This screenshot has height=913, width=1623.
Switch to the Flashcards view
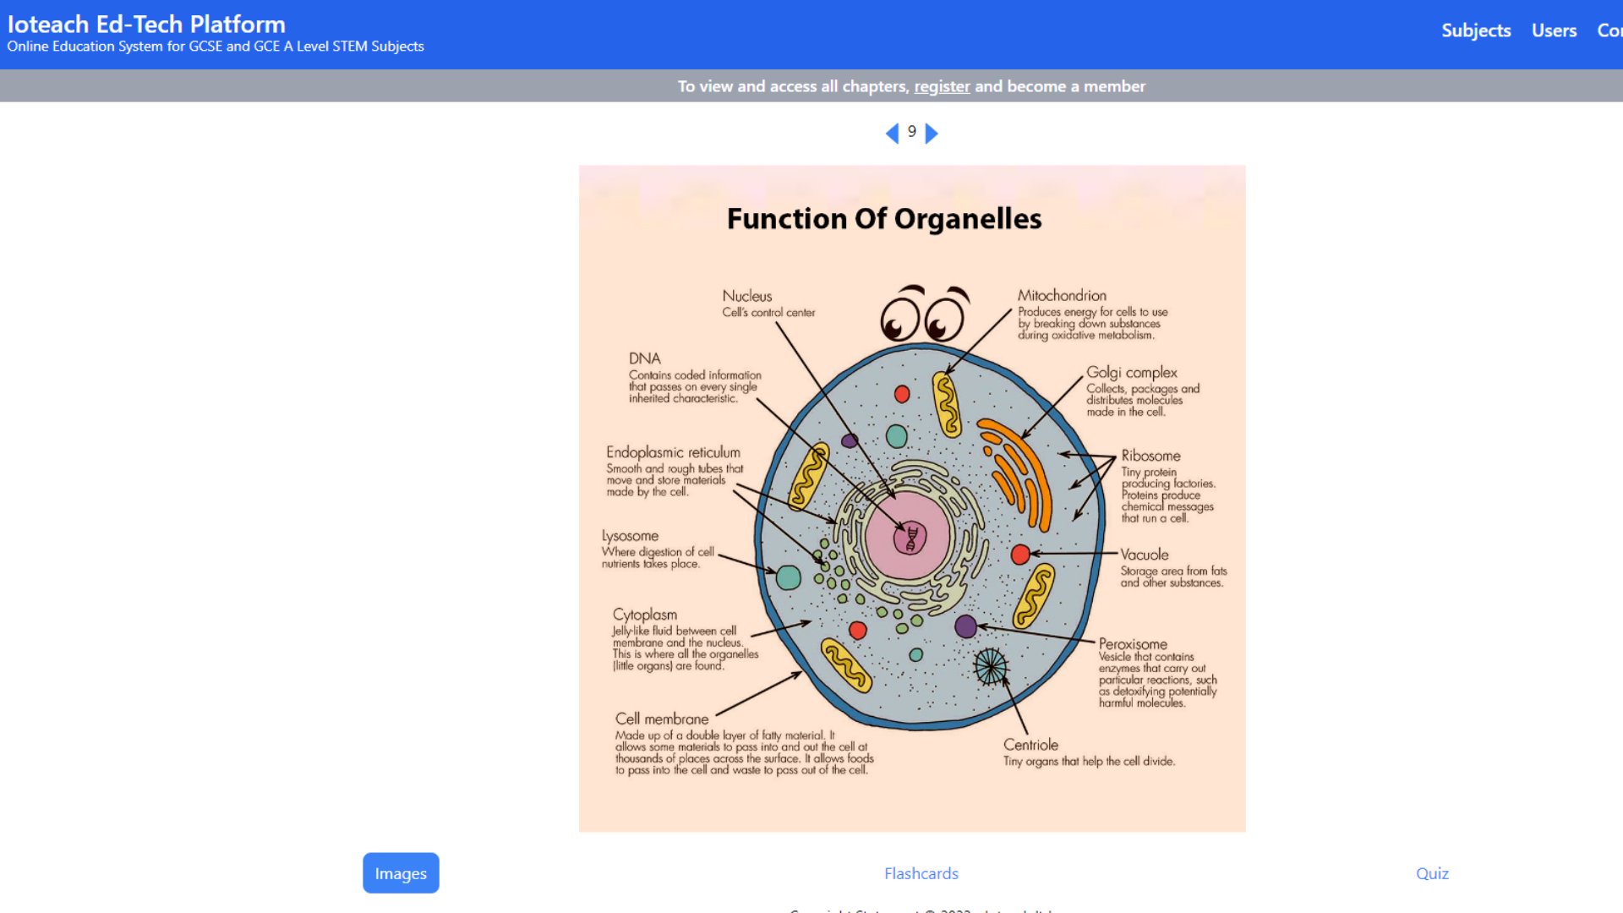coord(921,873)
